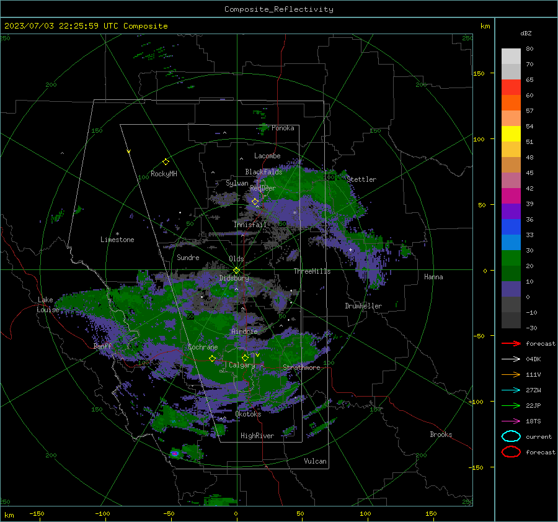Click the RockyMH label
Image resolution: width=558 pixels, height=522 pixels.
(164, 174)
